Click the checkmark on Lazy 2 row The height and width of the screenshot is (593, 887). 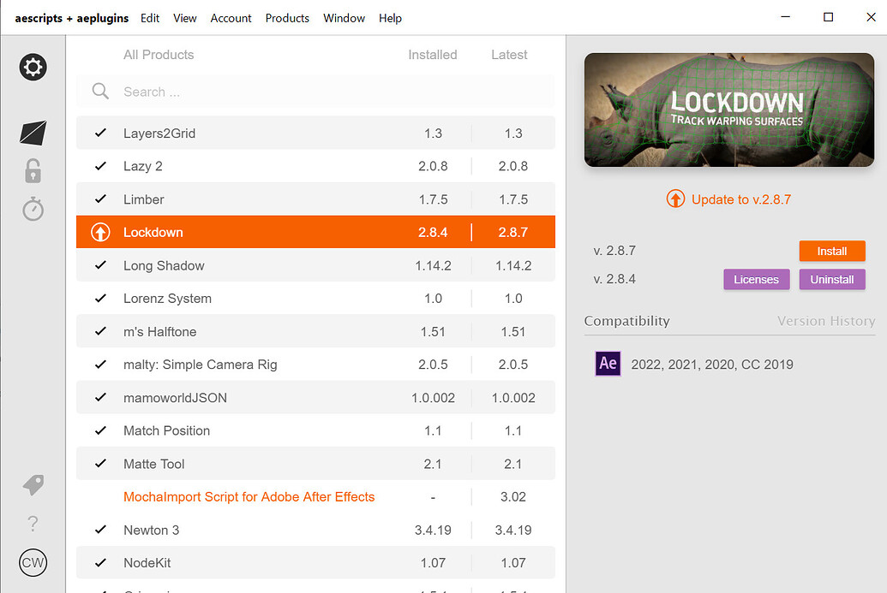click(100, 166)
